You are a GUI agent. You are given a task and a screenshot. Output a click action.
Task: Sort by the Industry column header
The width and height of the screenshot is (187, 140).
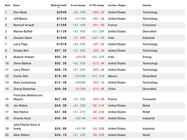point(147,5)
